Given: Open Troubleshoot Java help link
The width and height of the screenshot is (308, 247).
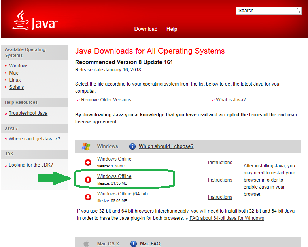Looking at the screenshot, I should pos(28,113).
